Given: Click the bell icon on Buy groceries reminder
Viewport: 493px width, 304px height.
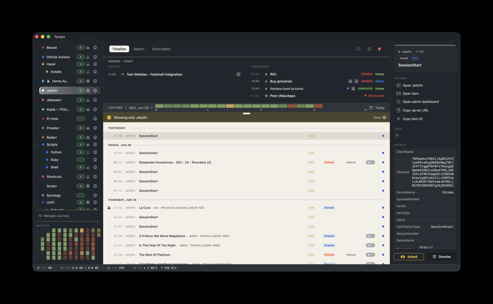Looking at the screenshot, I should coord(350,81).
